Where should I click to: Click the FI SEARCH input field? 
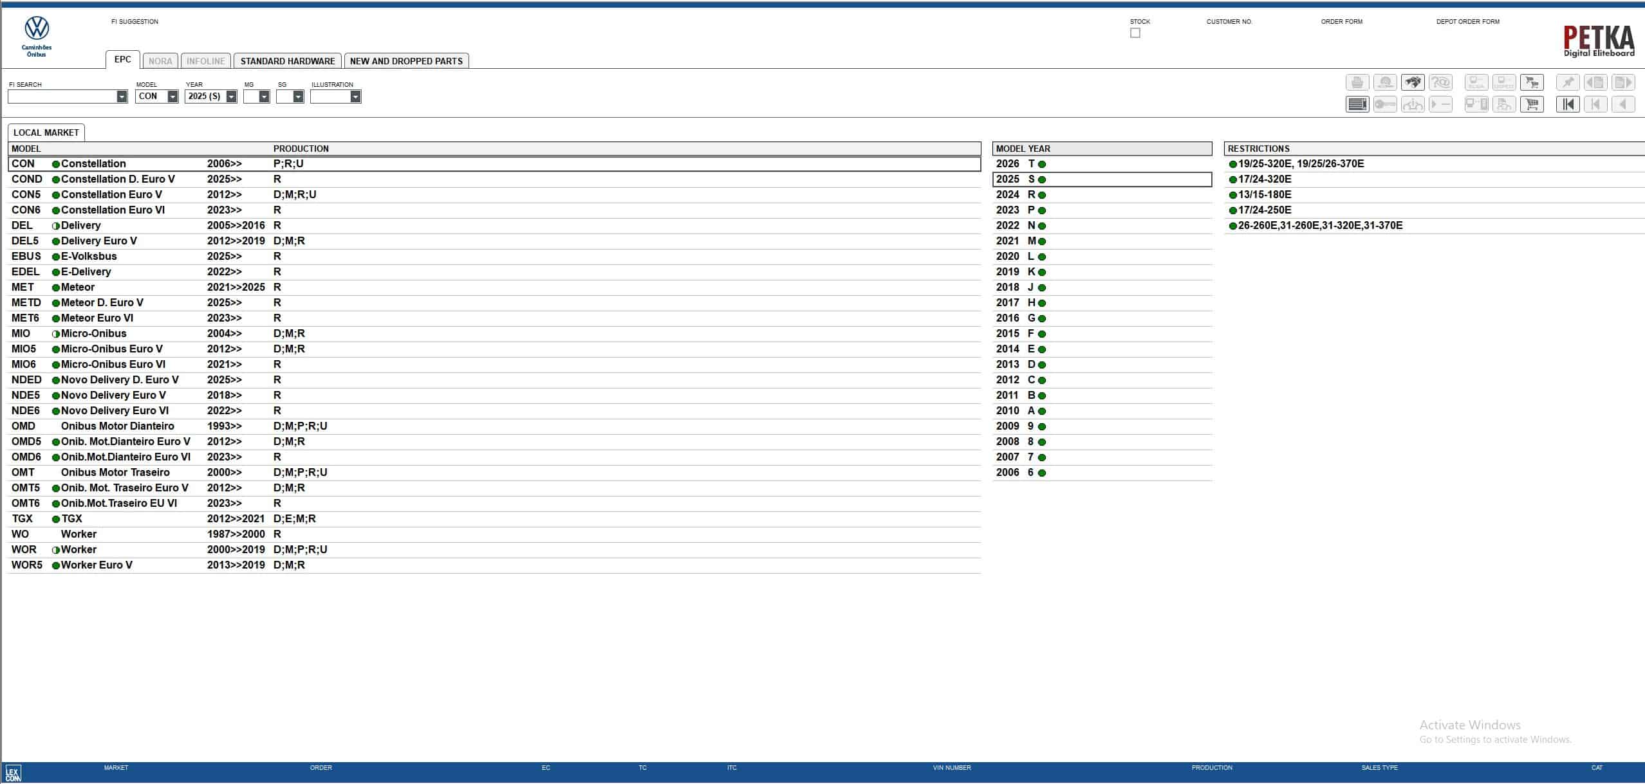[61, 96]
